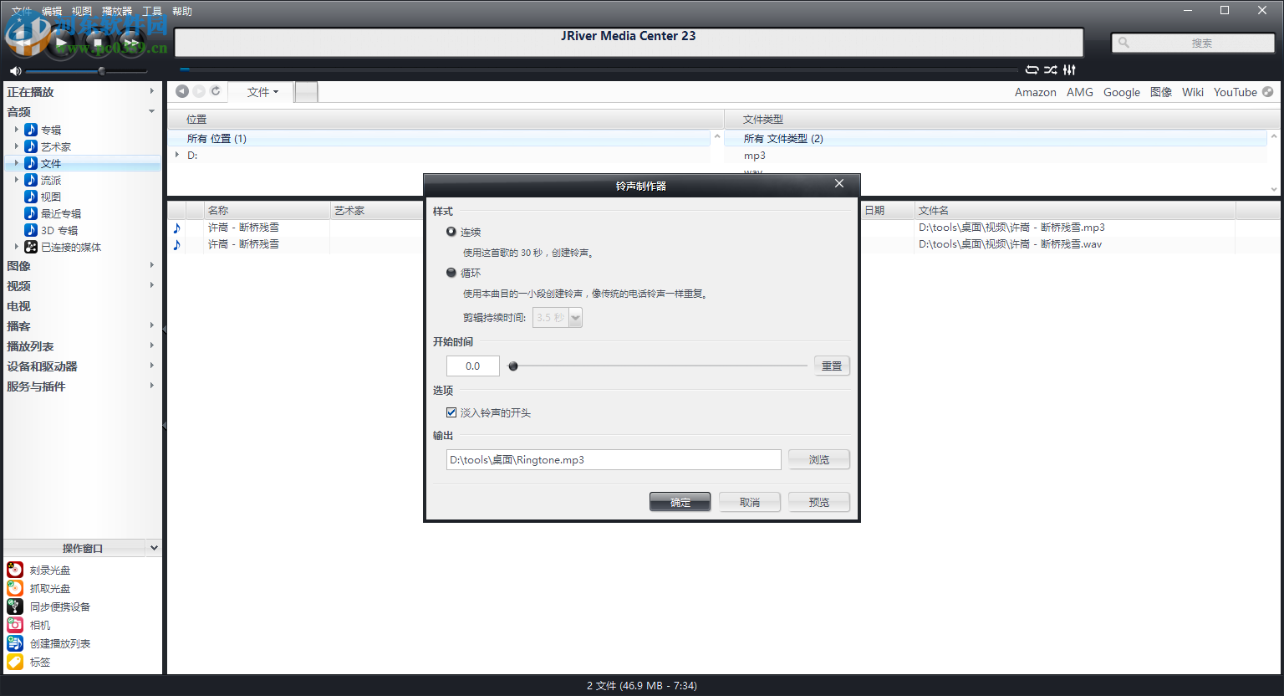The height and width of the screenshot is (696, 1284).
Task: Open the 剪辑持续时间 duration dropdown
Action: (x=574, y=317)
